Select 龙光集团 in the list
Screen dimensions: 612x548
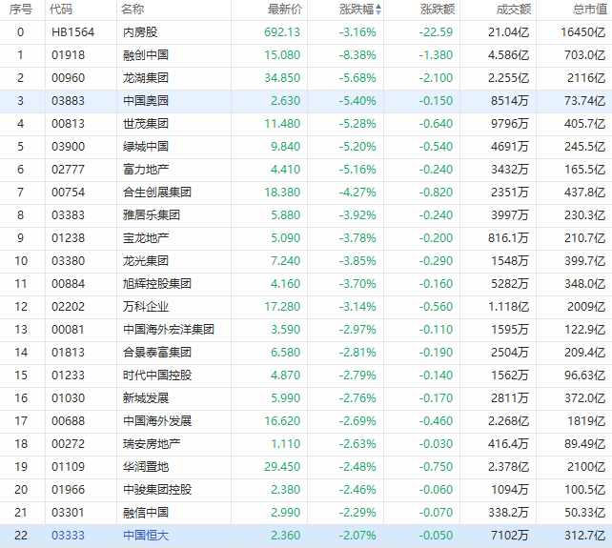pyautogui.click(x=146, y=261)
